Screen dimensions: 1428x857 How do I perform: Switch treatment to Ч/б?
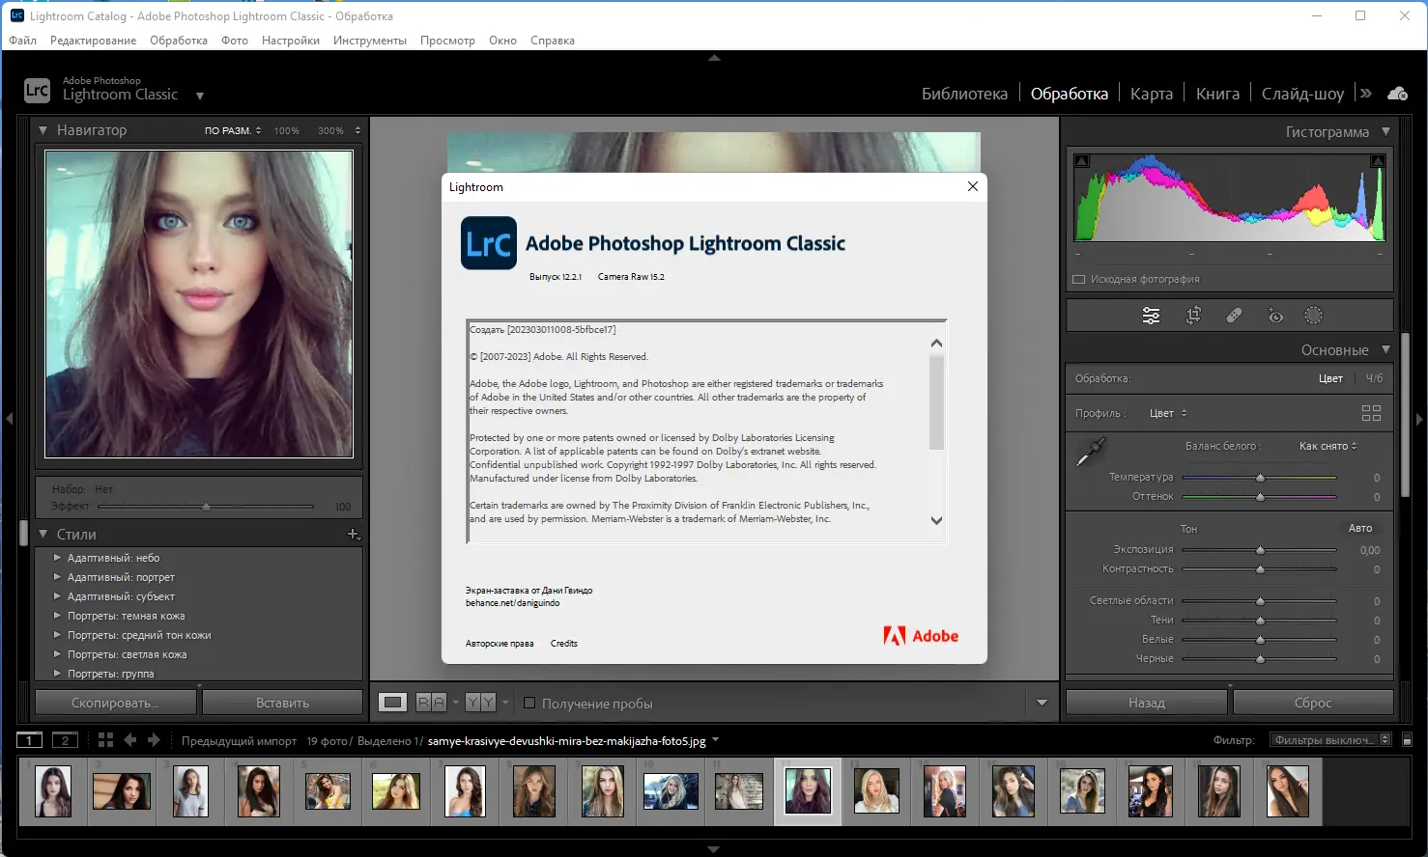1374,378
